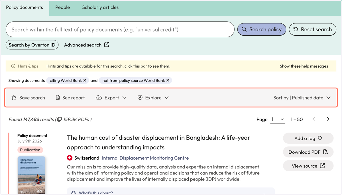Screen dimensions: 342x195
Task: Click the Publication tag badge
Action: [30, 150]
